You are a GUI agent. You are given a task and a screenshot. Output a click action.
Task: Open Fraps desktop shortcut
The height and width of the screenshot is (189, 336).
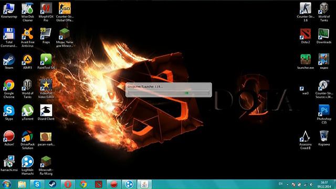coord(46,36)
